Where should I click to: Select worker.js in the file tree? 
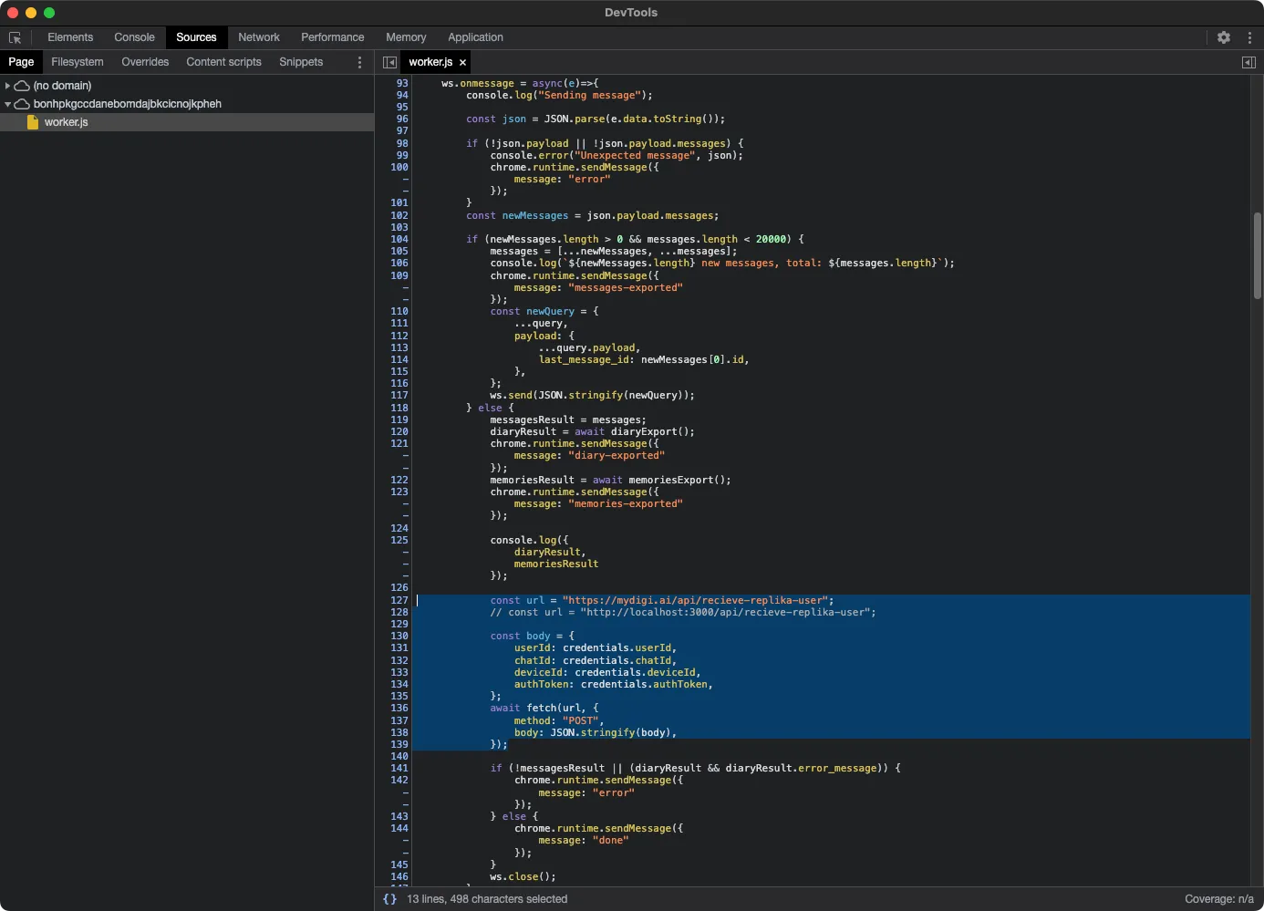(x=187, y=122)
